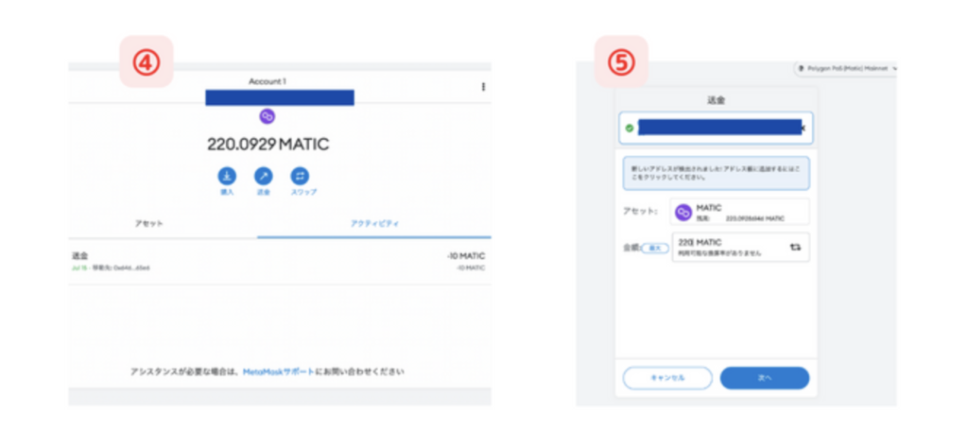The height and width of the screenshot is (431, 968).
Task: Click the MATIC icon in the asset selector
Action: tap(683, 213)
